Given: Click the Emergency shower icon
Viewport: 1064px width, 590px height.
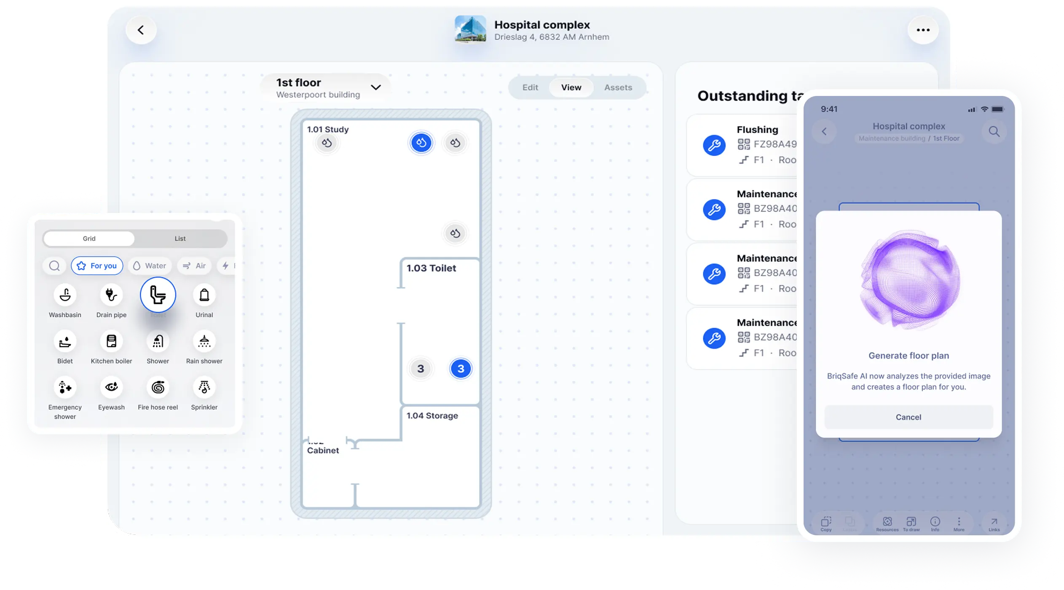Looking at the screenshot, I should [x=65, y=388].
